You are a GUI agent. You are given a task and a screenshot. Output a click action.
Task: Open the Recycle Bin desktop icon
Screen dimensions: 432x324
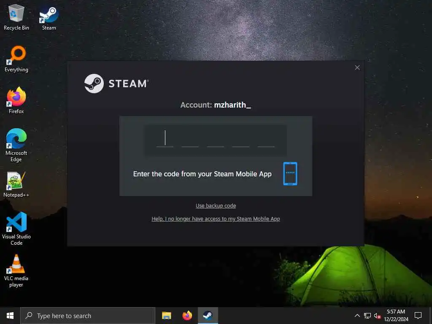pyautogui.click(x=16, y=17)
